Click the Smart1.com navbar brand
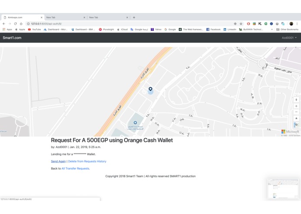301x214 pixels. pyautogui.click(x=12, y=38)
